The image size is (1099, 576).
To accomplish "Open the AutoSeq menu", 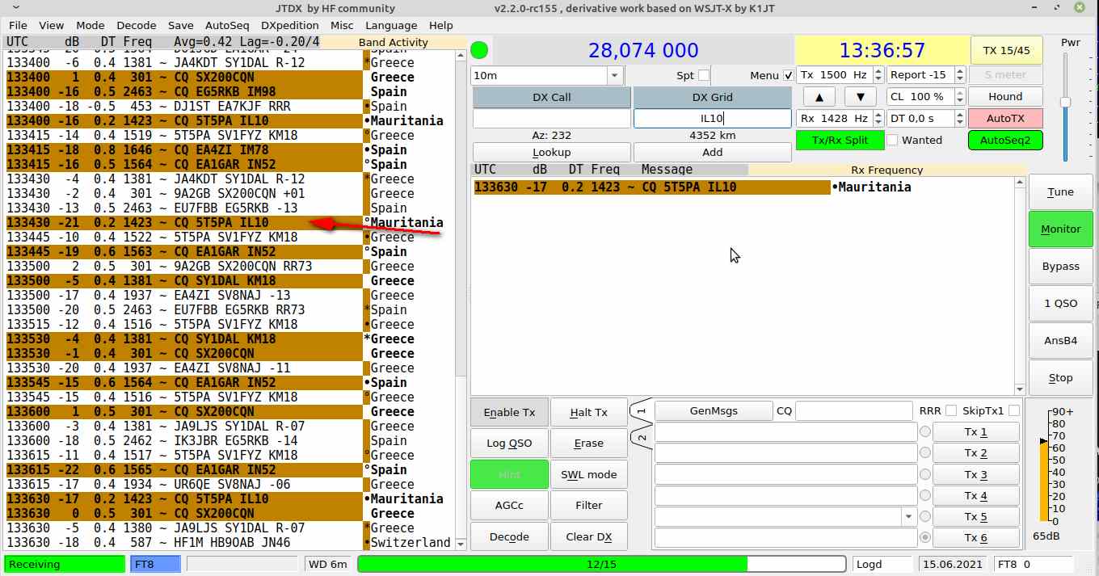I will (x=227, y=26).
